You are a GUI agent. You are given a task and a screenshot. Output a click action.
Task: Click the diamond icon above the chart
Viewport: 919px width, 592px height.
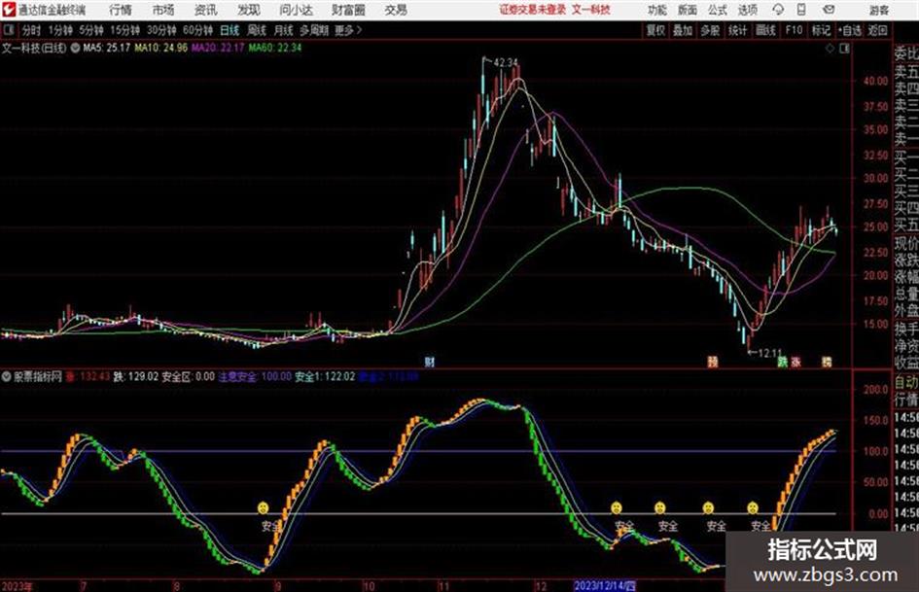[x=830, y=49]
